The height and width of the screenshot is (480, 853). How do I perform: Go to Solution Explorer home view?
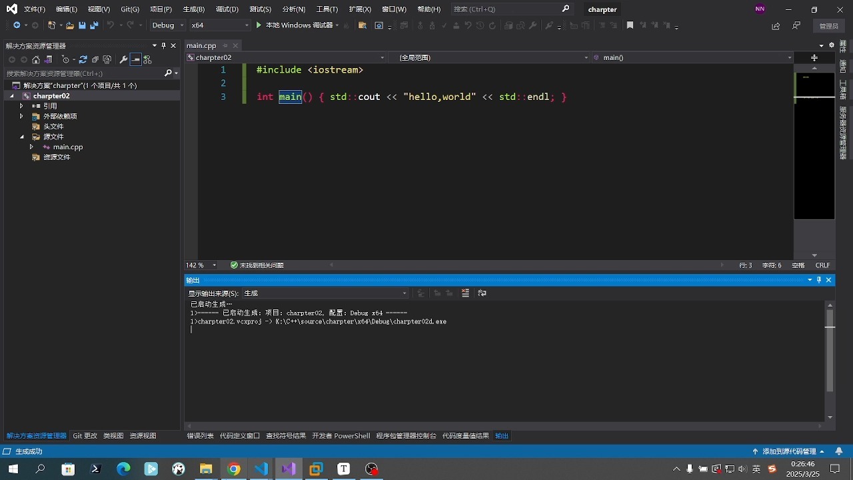click(x=36, y=59)
